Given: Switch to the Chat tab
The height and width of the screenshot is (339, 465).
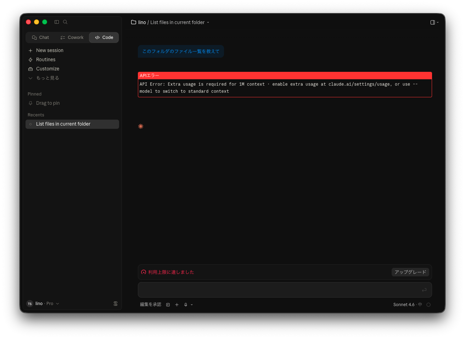Looking at the screenshot, I should coord(40,38).
